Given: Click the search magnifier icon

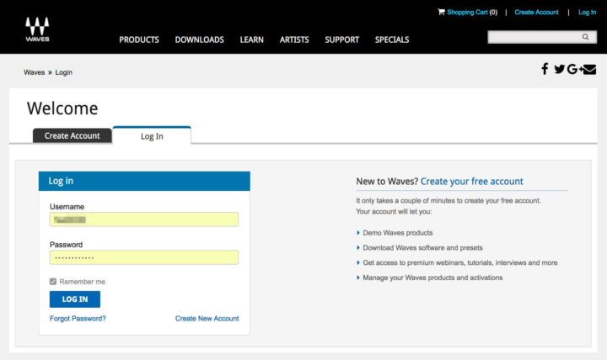Looking at the screenshot, I should [586, 37].
